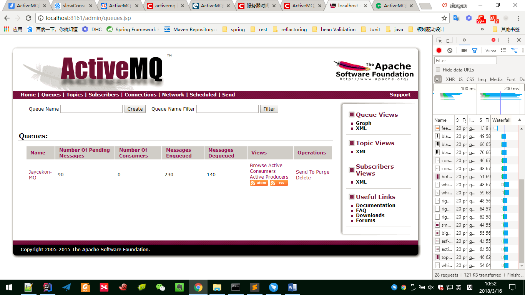This screenshot has width=525, height=295.
Task: Filter network requests by XHR type
Action: click(450, 79)
